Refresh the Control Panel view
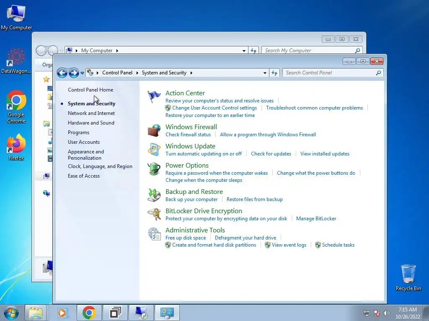This screenshot has height=321, width=429. coord(274,73)
